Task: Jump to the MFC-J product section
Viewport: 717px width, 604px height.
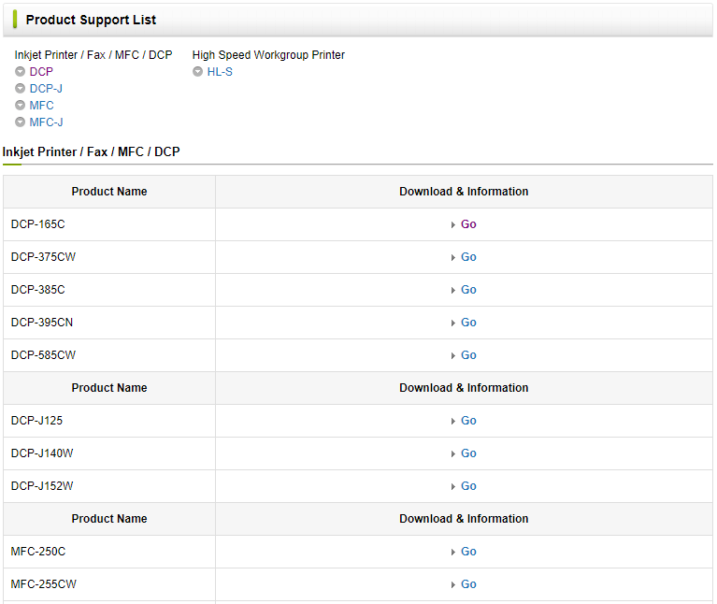Action: pos(46,122)
